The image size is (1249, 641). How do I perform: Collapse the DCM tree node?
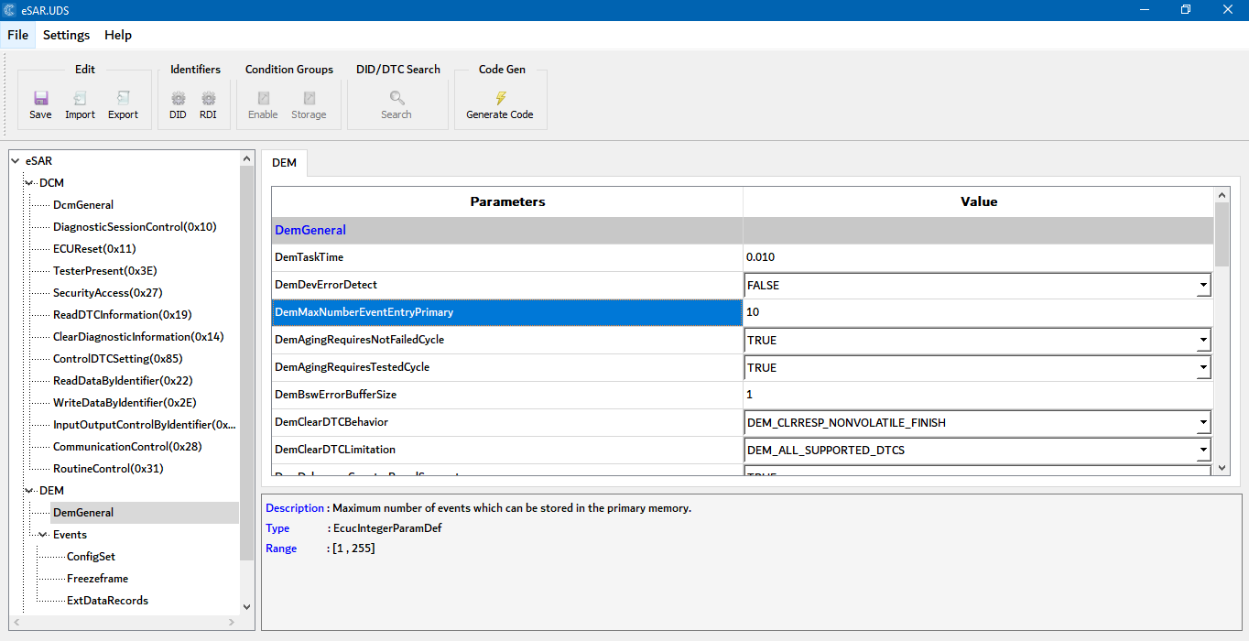(29, 183)
